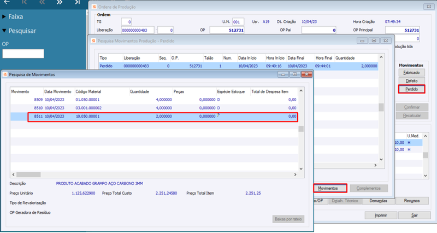The image size is (437, 233).
Task: Click Ordens de Produção window title icon
Action: (x=94, y=7)
